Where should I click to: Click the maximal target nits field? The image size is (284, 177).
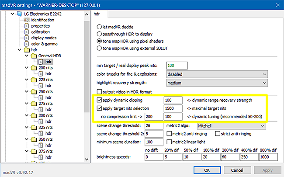tap(173, 108)
